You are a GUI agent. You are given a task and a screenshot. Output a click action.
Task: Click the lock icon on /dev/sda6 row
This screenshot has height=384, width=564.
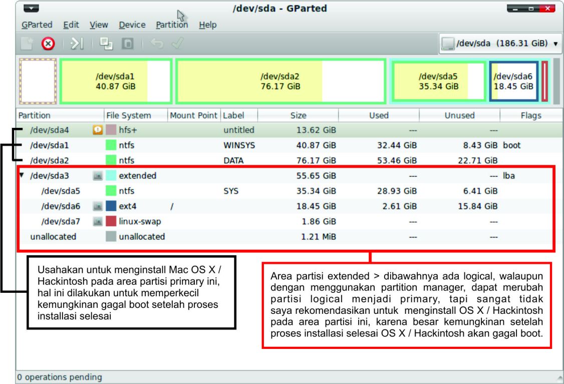tap(98, 206)
